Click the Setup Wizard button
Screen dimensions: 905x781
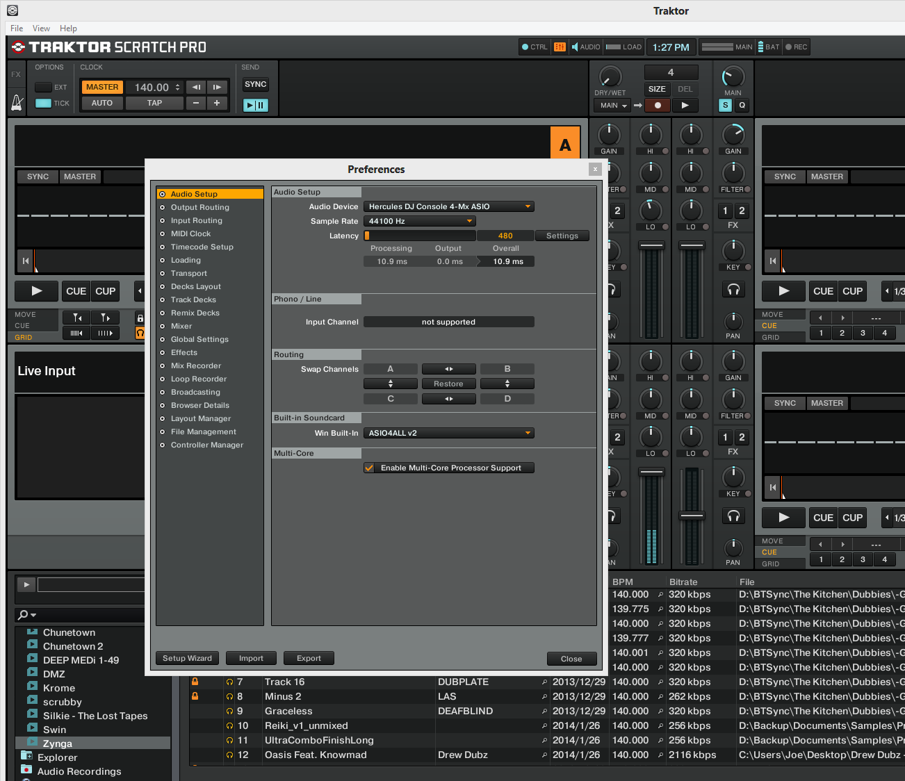pyautogui.click(x=187, y=658)
